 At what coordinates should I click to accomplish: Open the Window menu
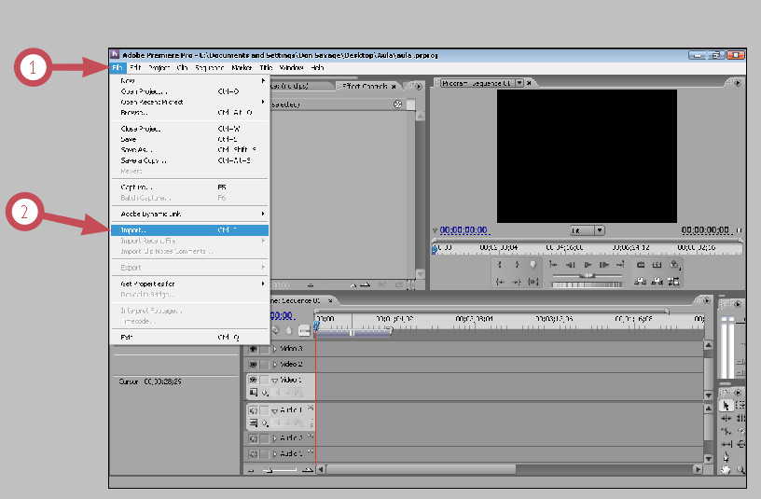[291, 67]
